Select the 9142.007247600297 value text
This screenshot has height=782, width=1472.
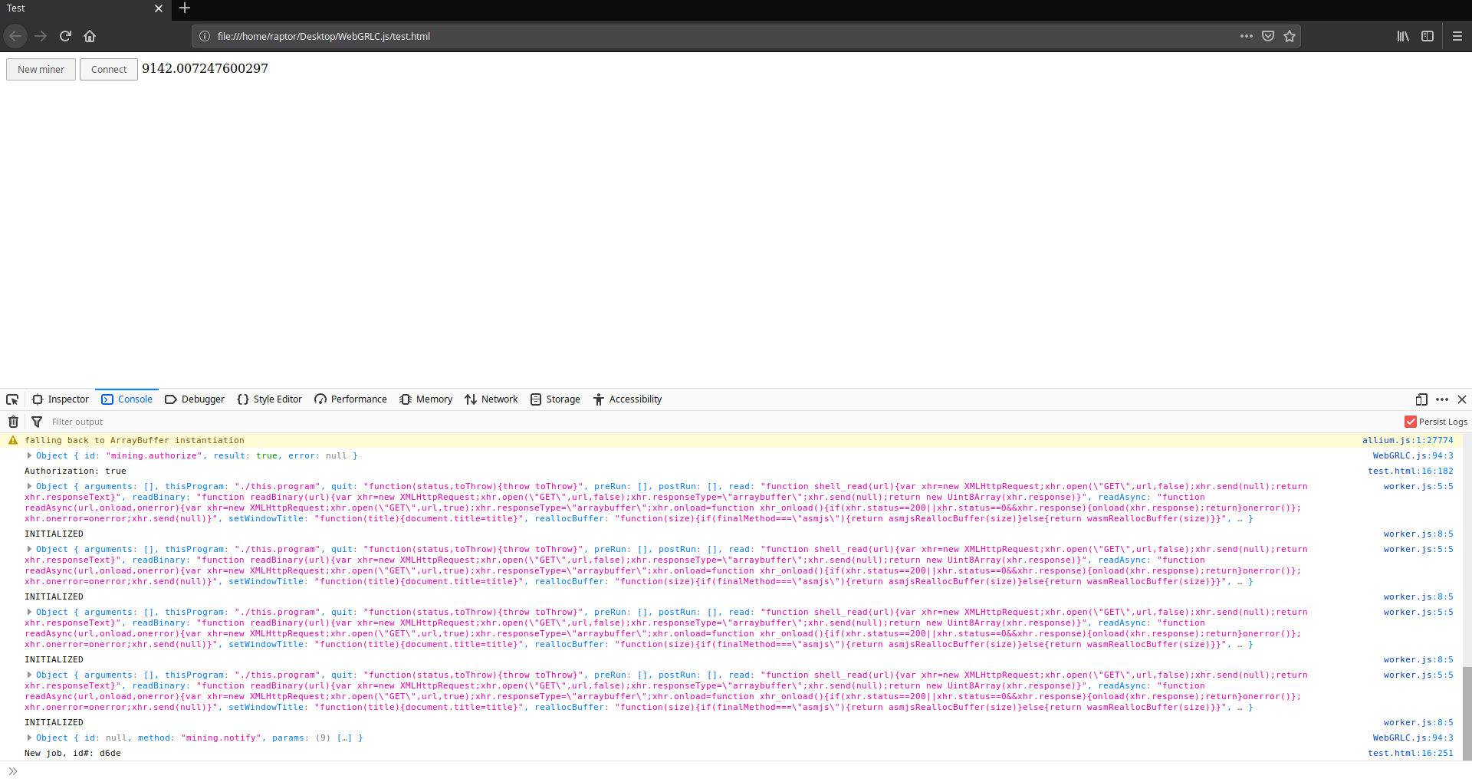pyautogui.click(x=205, y=68)
